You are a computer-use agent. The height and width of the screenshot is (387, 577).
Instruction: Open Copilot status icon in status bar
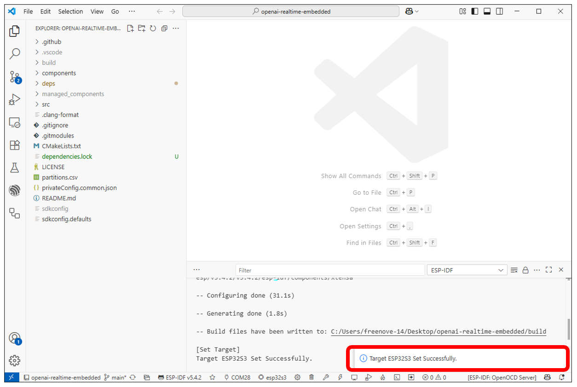547,377
